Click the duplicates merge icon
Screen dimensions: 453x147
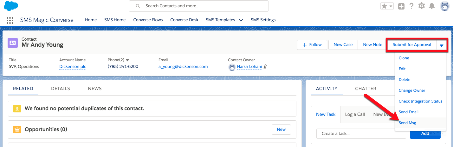tap(17, 109)
